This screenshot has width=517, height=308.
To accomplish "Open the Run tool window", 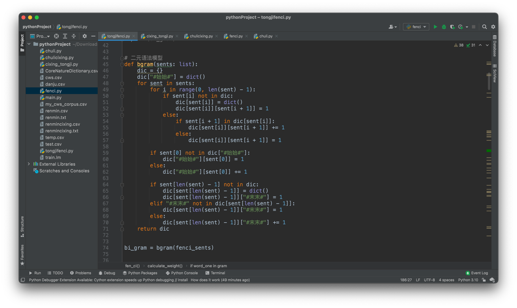I will point(35,273).
